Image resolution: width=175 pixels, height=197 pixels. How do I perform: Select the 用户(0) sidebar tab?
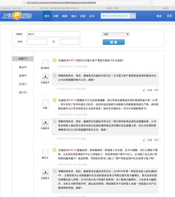point(23,93)
